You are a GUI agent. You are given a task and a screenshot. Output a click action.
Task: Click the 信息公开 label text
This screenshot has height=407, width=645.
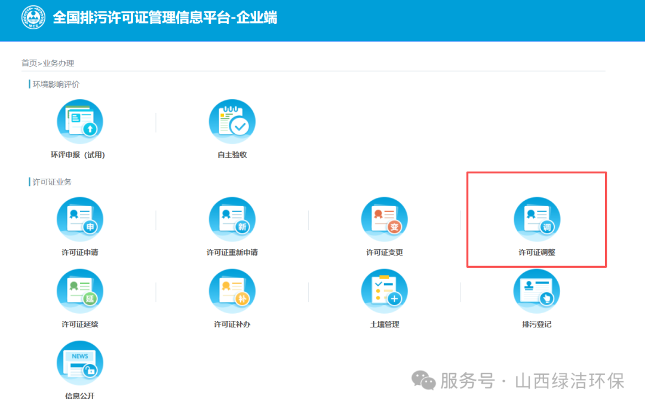80,396
